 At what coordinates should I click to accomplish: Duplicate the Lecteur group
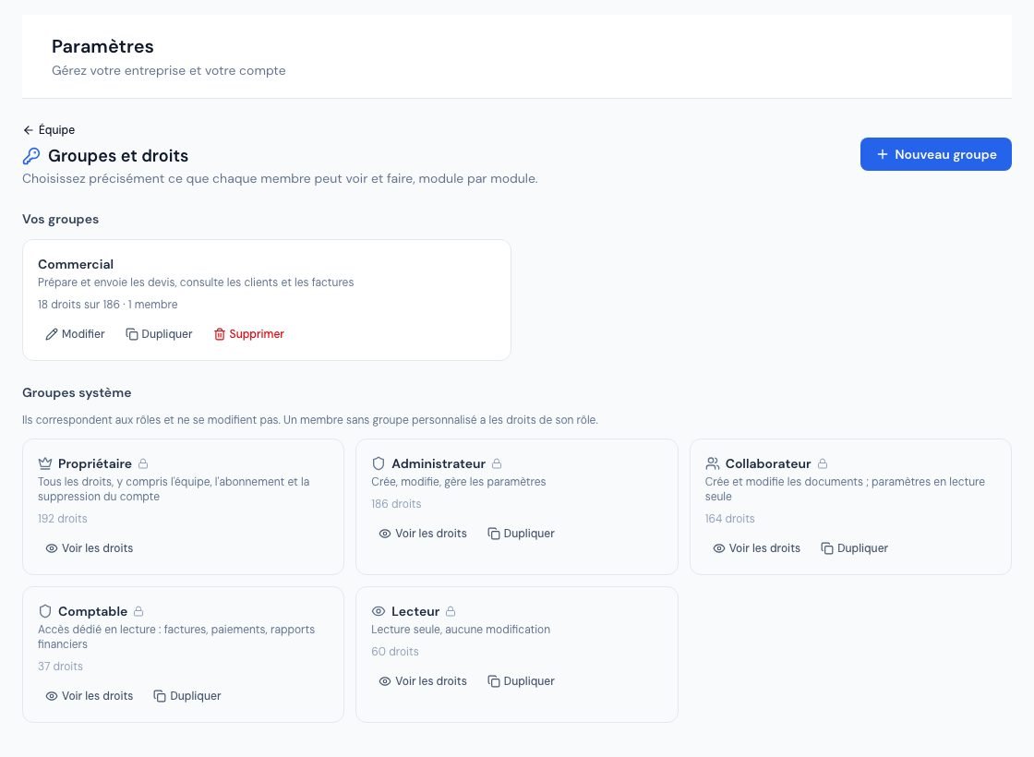(x=521, y=681)
